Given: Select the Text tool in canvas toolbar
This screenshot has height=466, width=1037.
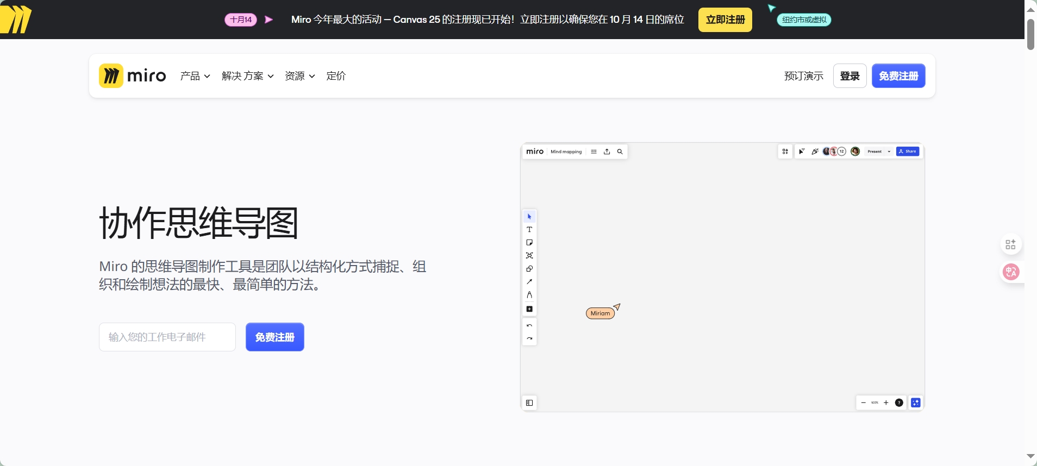Looking at the screenshot, I should pyautogui.click(x=529, y=230).
